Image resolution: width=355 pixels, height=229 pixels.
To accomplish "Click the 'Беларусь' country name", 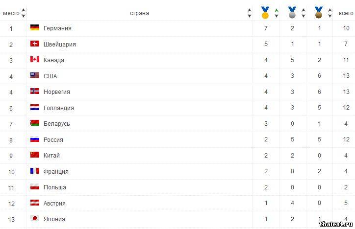I will [x=56, y=123].
